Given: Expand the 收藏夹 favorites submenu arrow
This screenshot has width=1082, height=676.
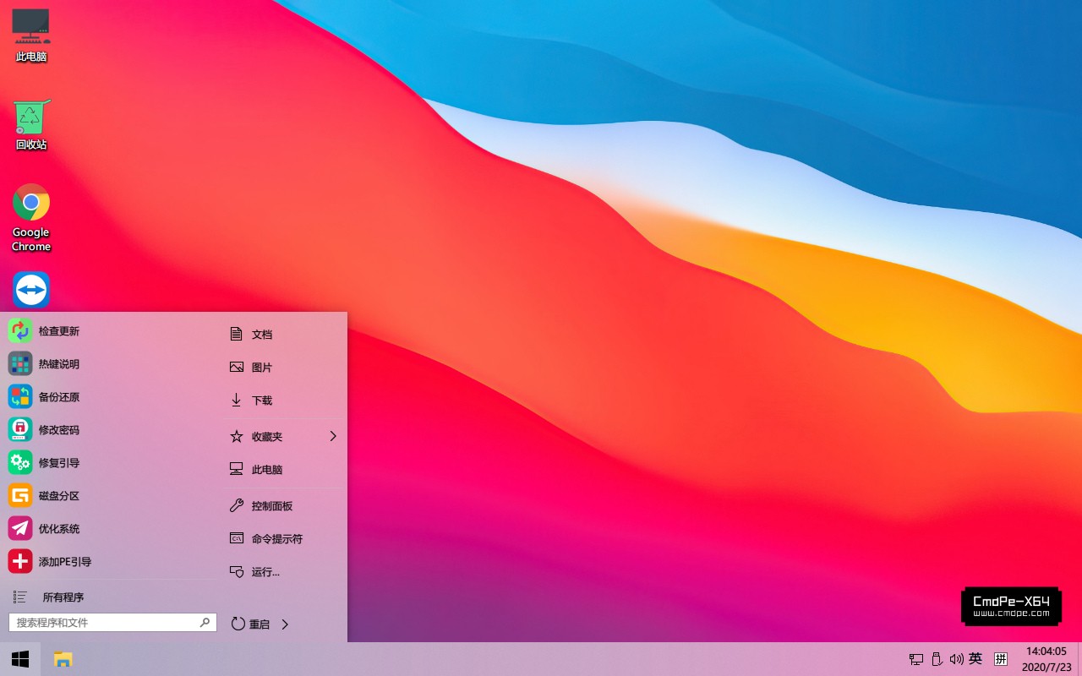Looking at the screenshot, I should point(333,437).
